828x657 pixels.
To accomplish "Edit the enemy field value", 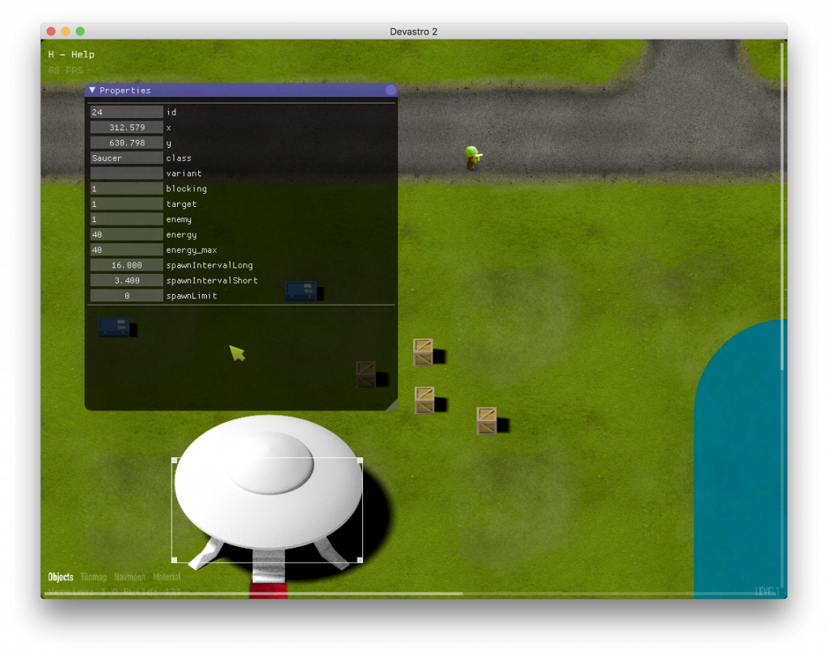I will tap(126, 219).
